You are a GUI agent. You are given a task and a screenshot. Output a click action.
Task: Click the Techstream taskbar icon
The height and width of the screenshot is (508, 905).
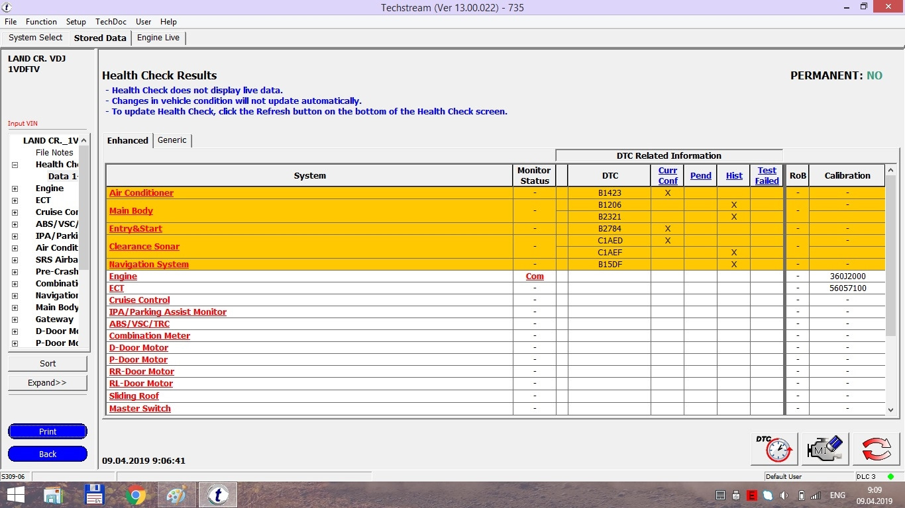(217, 495)
